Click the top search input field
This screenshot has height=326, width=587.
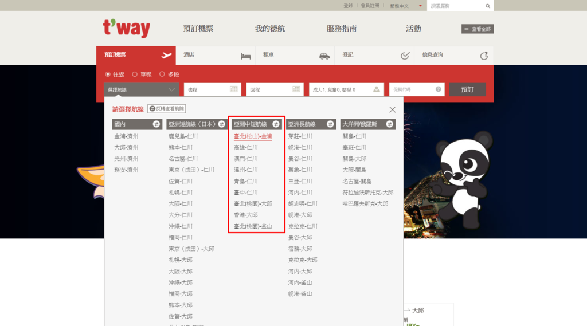click(x=456, y=6)
